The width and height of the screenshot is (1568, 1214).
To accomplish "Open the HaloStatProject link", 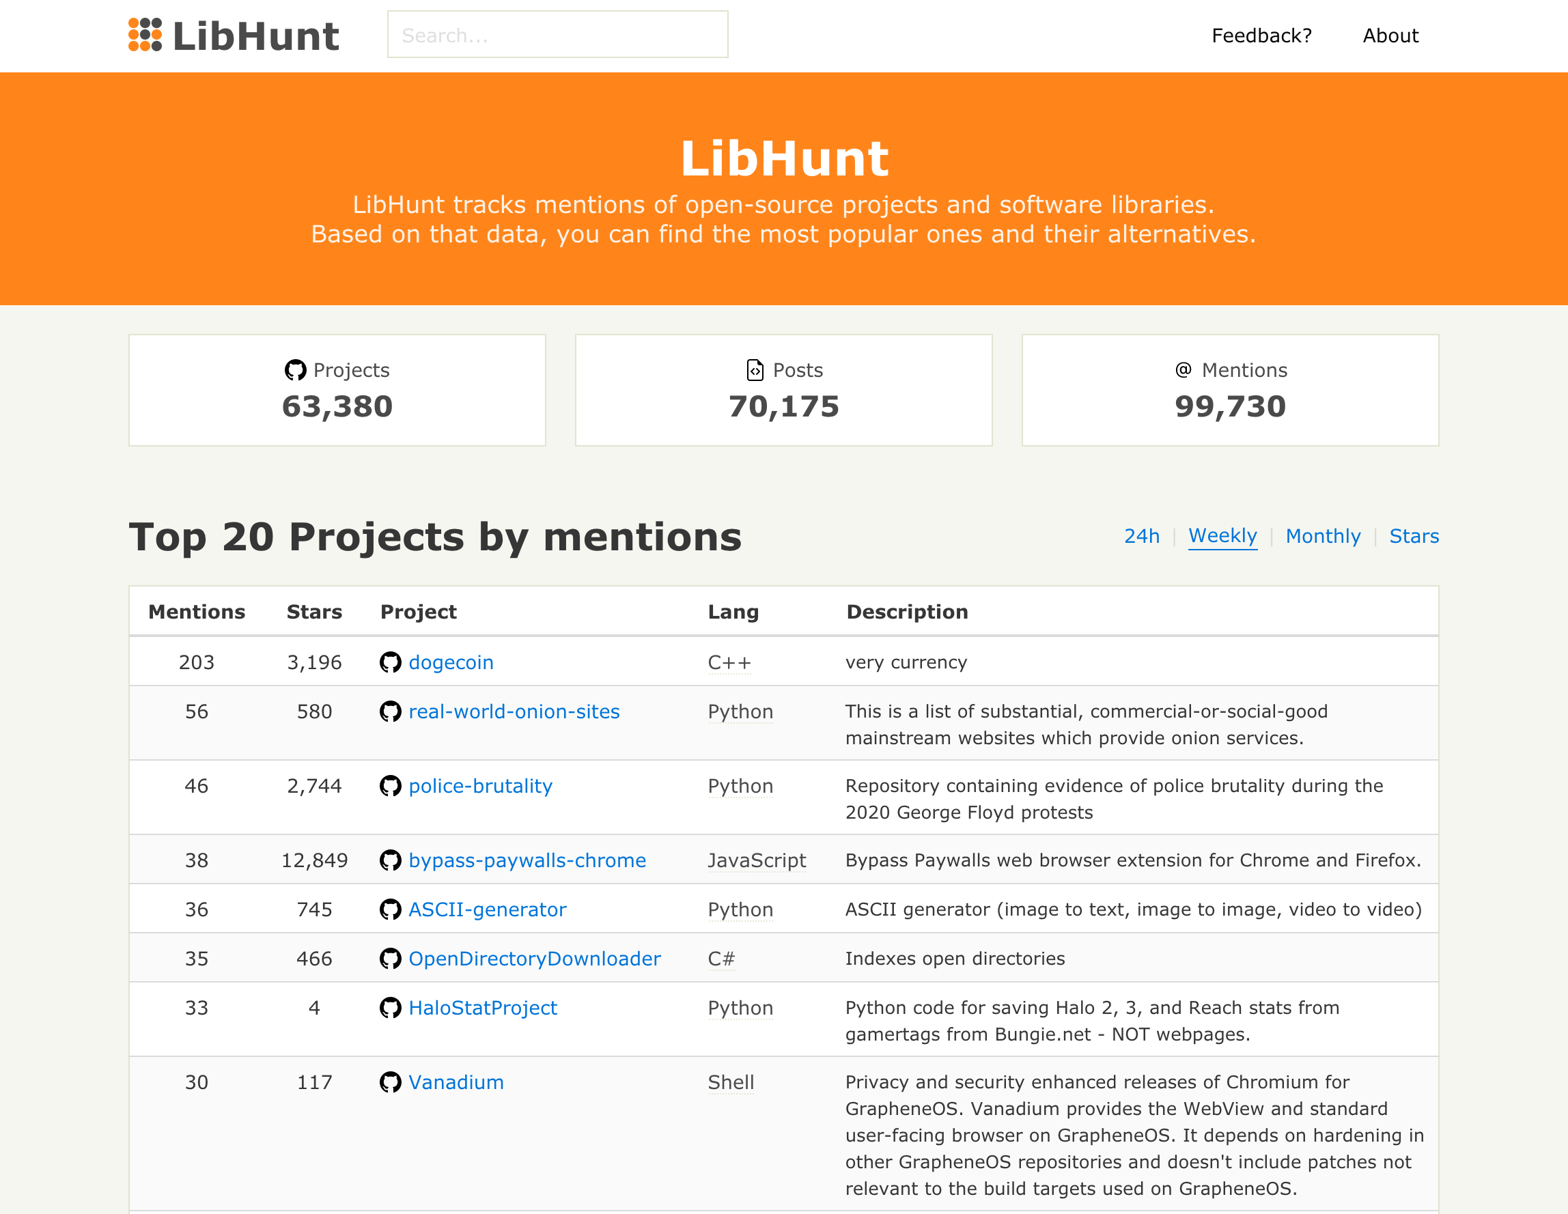I will tap(482, 1008).
